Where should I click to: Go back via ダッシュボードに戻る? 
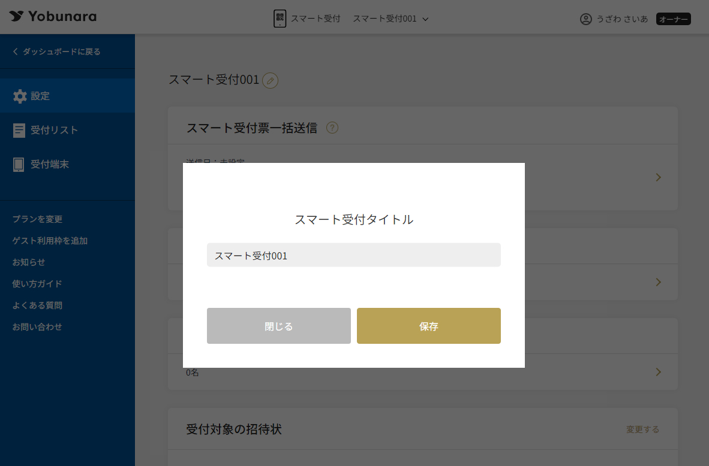pos(57,52)
